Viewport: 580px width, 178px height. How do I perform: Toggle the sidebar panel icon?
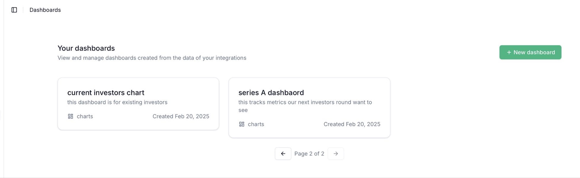click(14, 10)
